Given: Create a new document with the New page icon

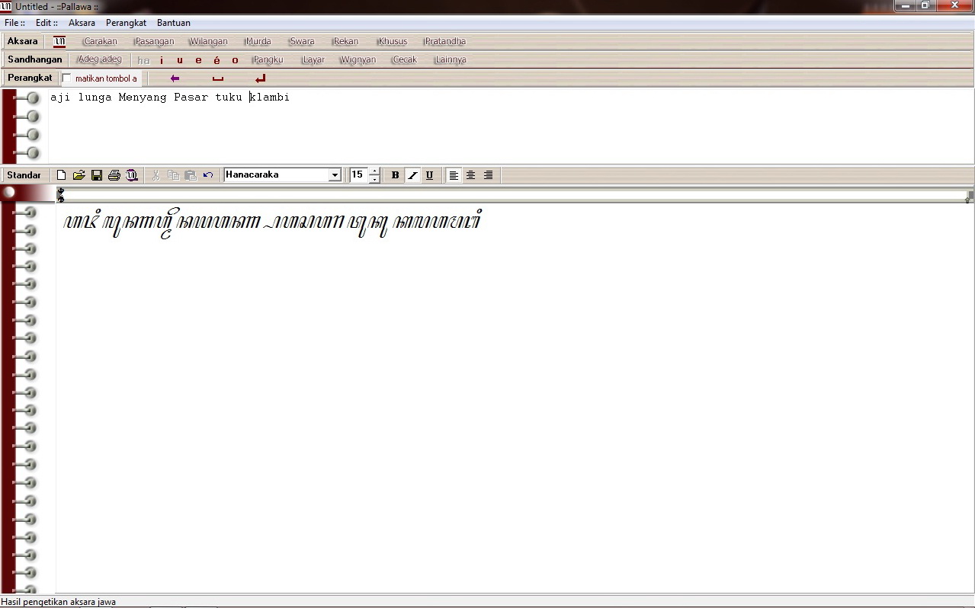Looking at the screenshot, I should tap(62, 174).
